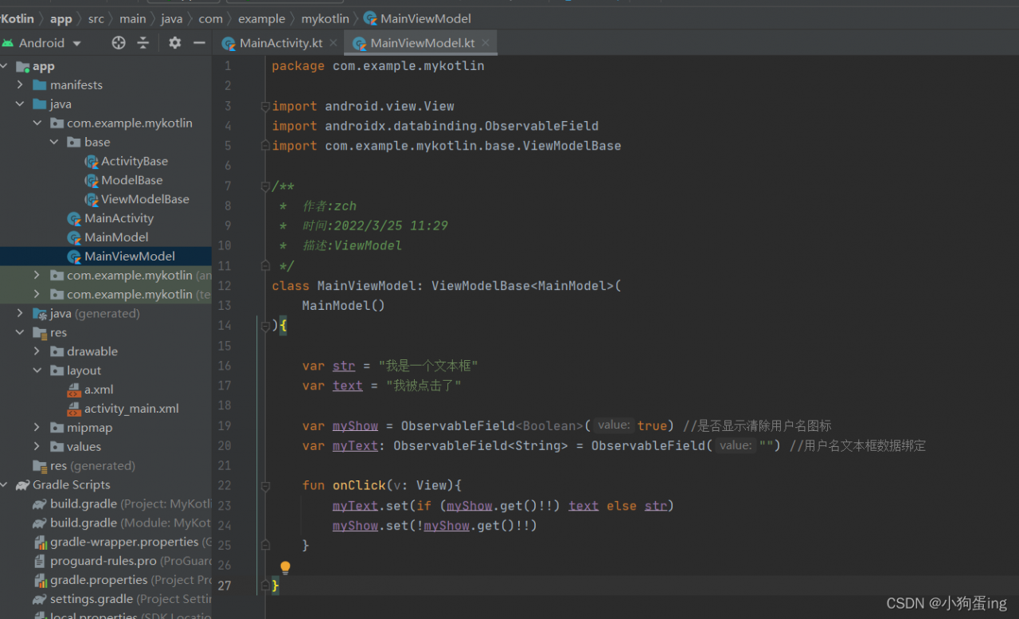This screenshot has height=619, width=1019.
Task: Collapse the base package folder
Action: pyautogui.click(x=54, y=142)
